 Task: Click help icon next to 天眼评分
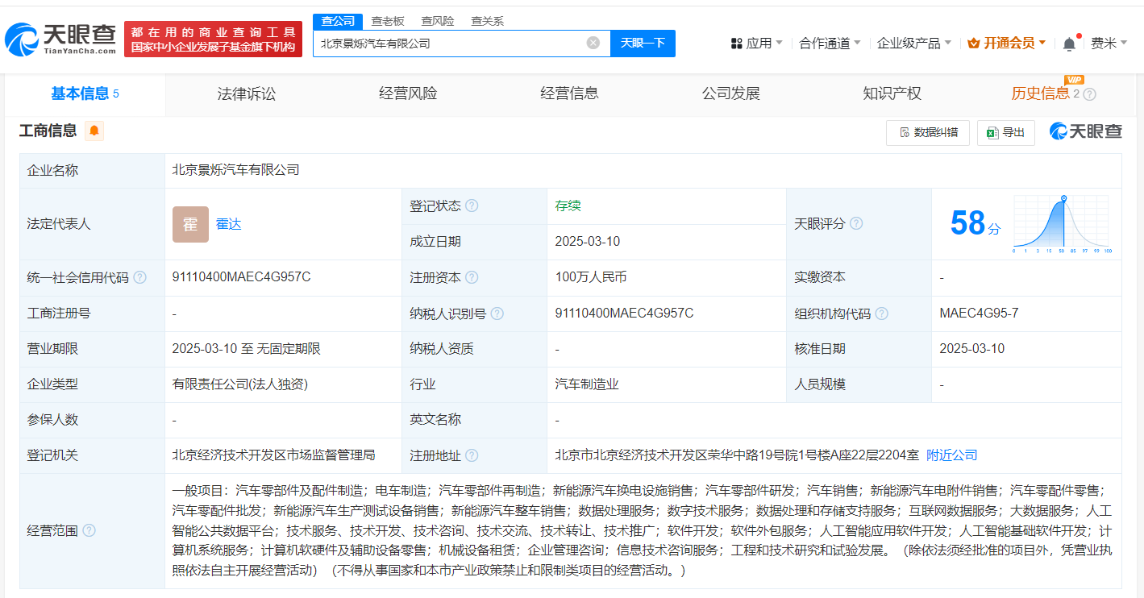coord(856,223)
